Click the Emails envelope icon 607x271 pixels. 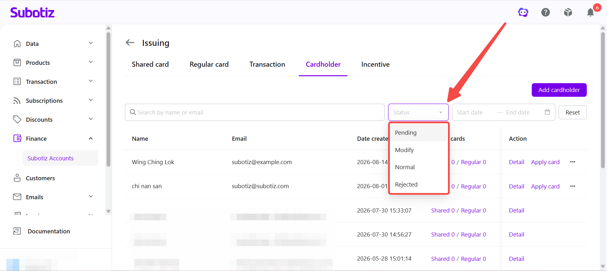(17, 197)
